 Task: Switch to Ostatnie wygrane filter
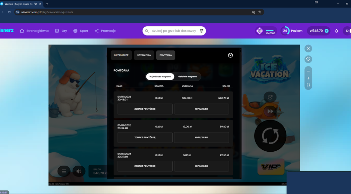pyautogui.click(x=187, y=77)
